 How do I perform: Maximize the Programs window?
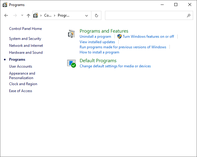click(176, 5)
